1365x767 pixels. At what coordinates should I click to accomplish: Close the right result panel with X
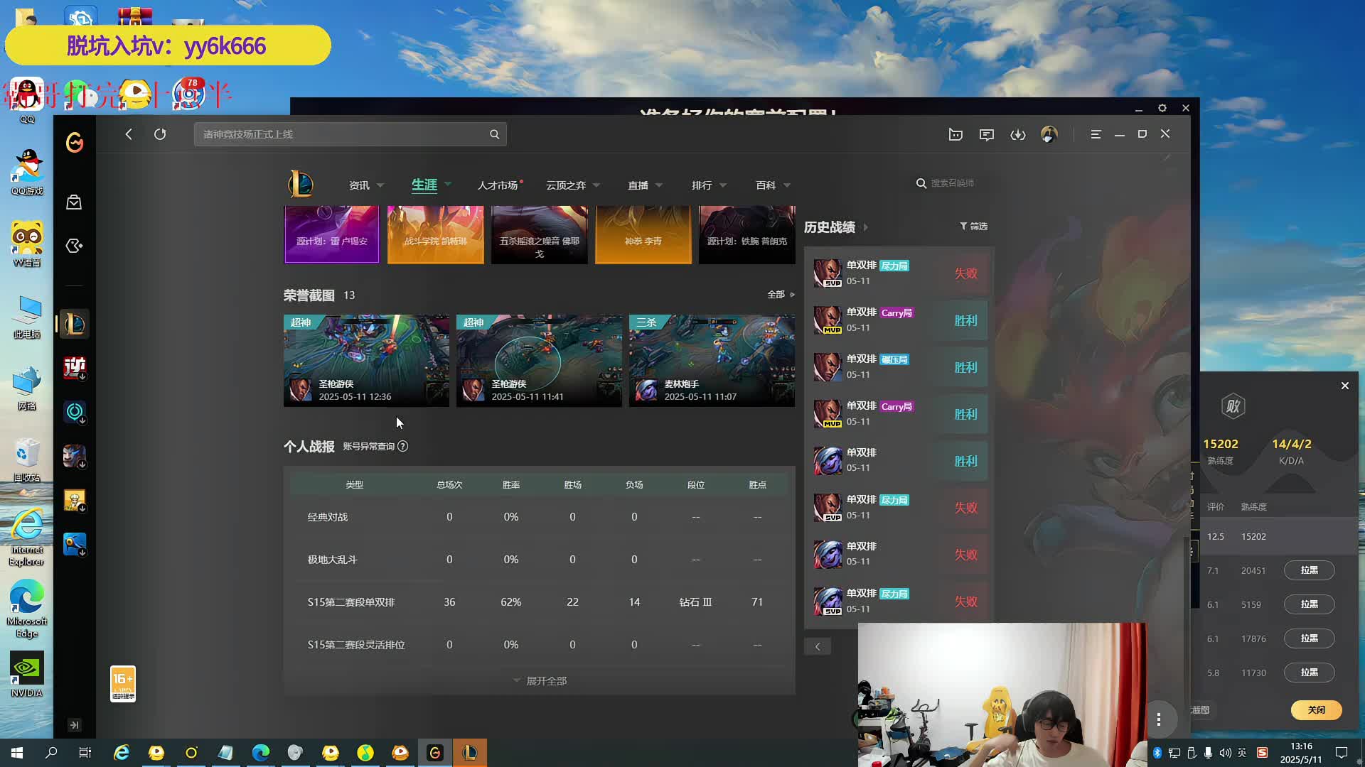[1344, 386]
